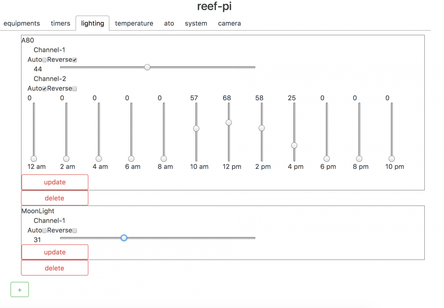Delete the A80 light
Image resolution: width=444 pixels, height=308 pixels.
[55, 198]
